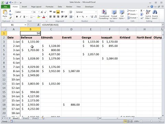Click Zoom In plus button

tap(160, 121)
